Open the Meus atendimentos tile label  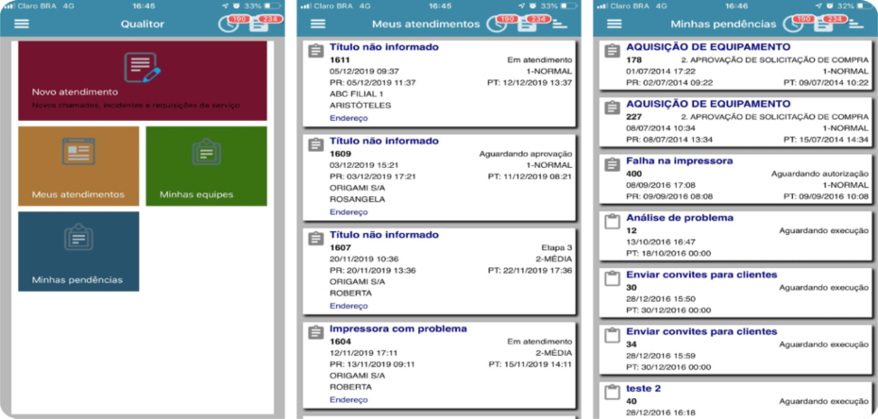tap(78, 194)
